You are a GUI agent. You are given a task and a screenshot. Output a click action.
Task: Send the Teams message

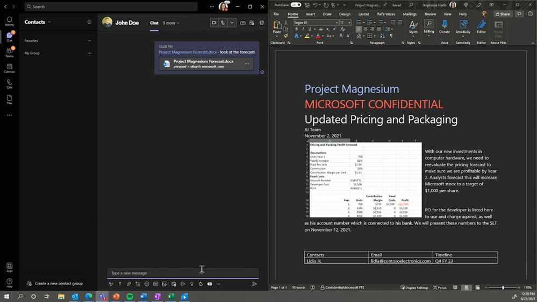coord(254,284)
